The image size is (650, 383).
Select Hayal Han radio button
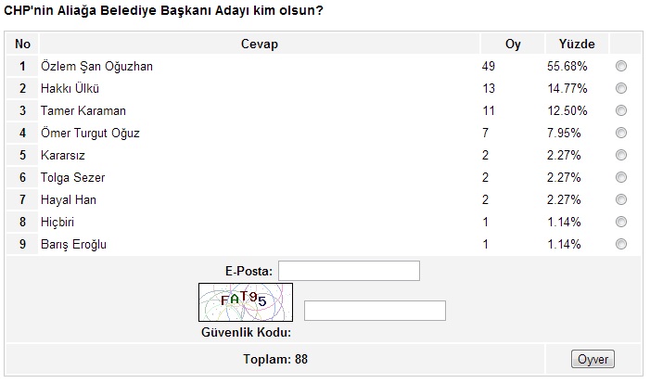coord(621,199)
